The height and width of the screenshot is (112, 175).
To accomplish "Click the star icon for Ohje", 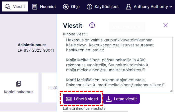I will (x=66, y=6).
